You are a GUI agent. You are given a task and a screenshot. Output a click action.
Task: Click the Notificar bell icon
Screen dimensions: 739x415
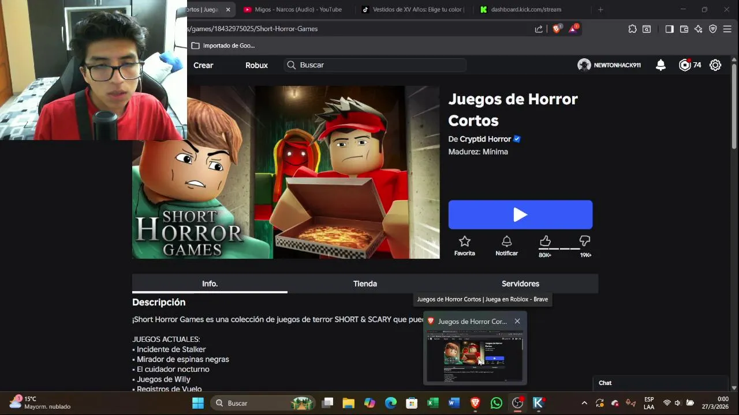point(506,242)
